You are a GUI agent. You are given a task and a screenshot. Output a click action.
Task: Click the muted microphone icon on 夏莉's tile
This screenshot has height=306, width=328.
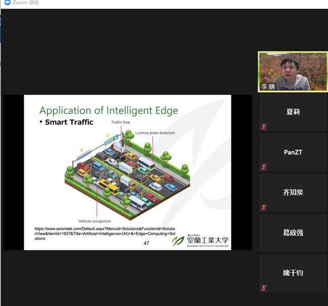click(x=263, y=127)
